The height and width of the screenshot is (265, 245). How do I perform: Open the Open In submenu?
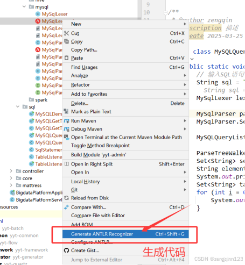[125, 172]
